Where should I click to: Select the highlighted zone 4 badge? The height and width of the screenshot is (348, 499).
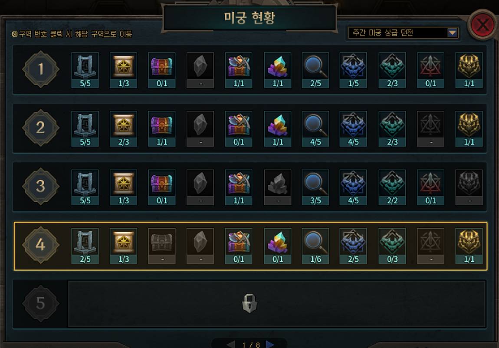(41, 245)
